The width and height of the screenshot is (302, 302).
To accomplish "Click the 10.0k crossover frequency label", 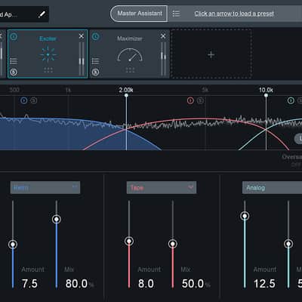I will [x=266, y=90].
